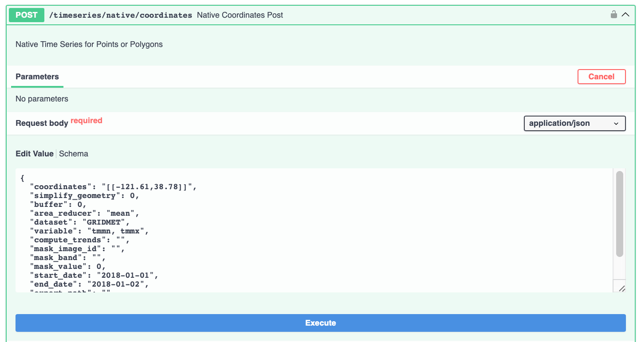637x342 pixels.
Task: Click the Request body required label
Action: pyautogui.click(x=59, y=122)
